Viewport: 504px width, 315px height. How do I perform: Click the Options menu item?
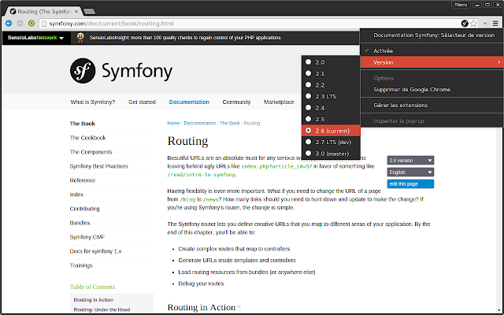click(x=432, y=78)
